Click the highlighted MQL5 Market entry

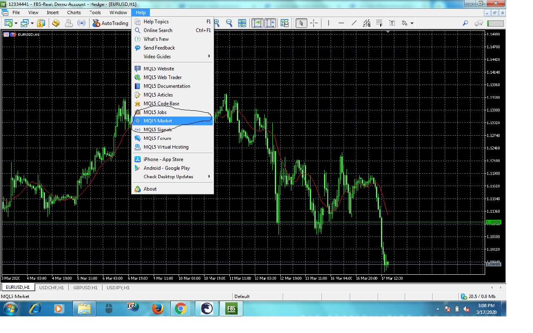point(172,121)
